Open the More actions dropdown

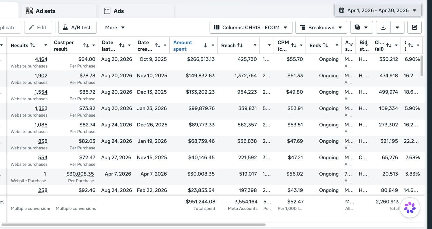click(115, 27)
